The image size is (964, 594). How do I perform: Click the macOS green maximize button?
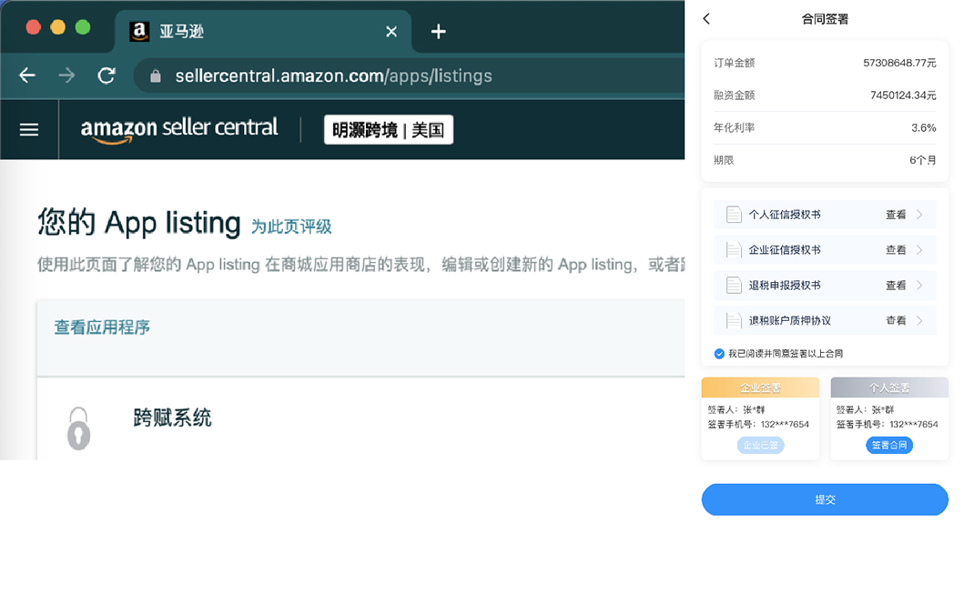point(83,27)
